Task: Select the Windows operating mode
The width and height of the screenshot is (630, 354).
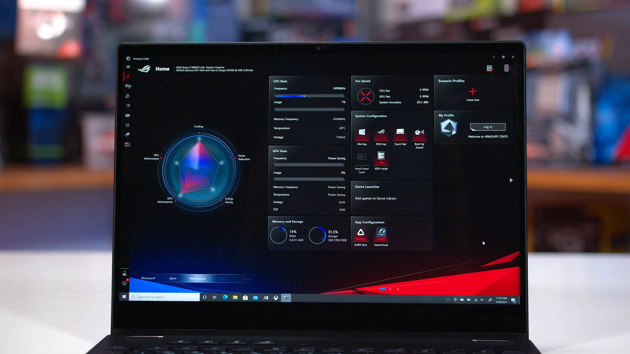Action: [148, 278]
